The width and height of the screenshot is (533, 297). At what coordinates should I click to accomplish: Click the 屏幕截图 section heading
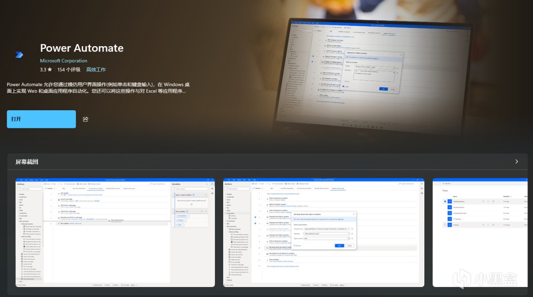point(27,162)
